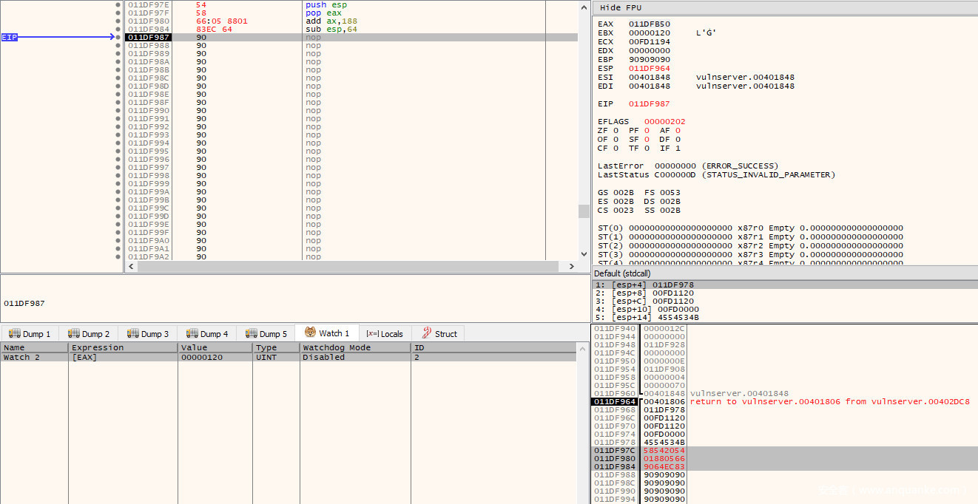Click the Struct tab icon
This screenshot has height=504, width=978.
426,334
